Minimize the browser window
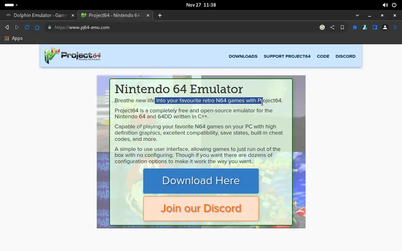Image resolution: width=402 pixels, height=251 pixels. [370, 15]
